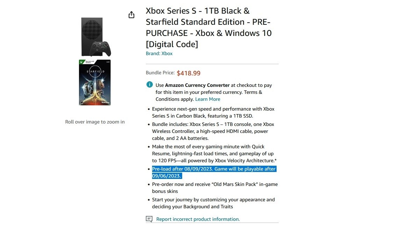
Task: Click the Quick Resume feature bullet
Action: tap(213, 153)
